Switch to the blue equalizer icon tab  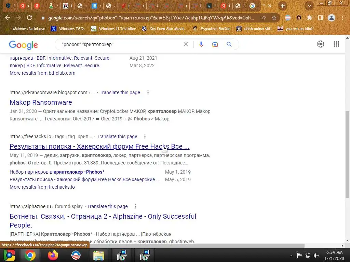click(94, 6)
